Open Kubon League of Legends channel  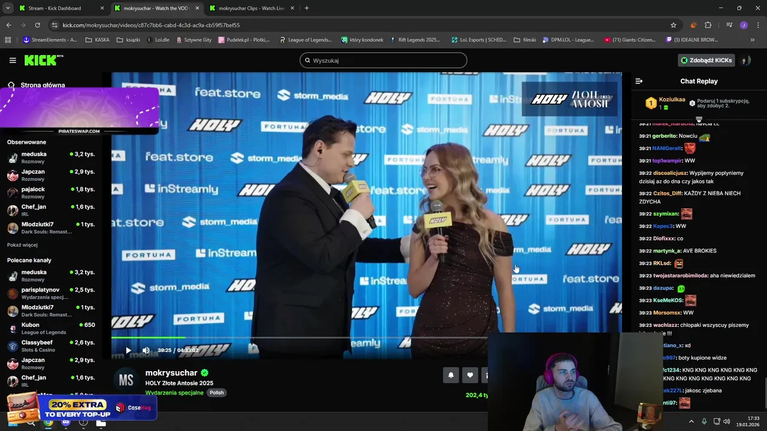tap(51, 329)
